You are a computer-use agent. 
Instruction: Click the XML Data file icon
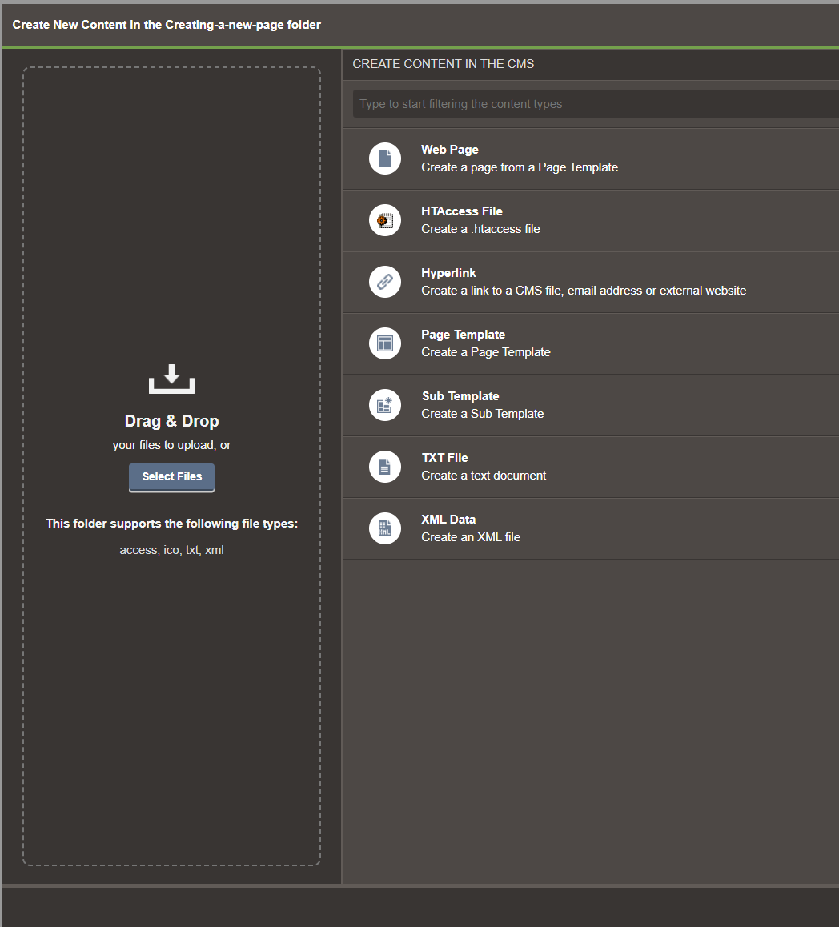tap(385, 528)
